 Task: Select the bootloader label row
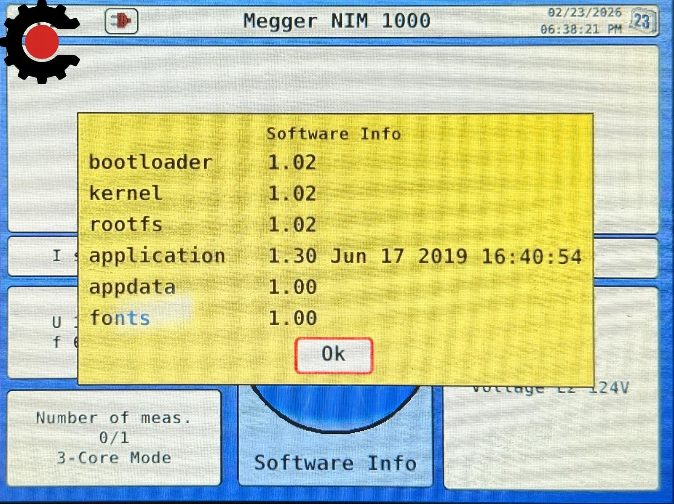[x=150, y=162]
